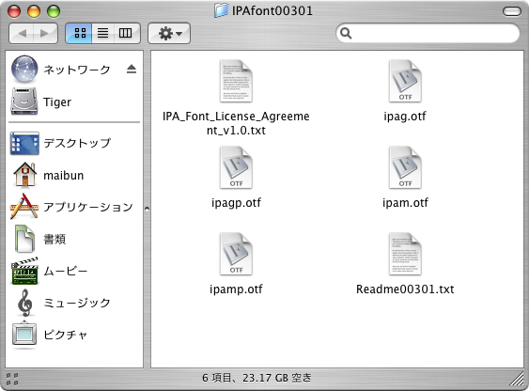Click the ipag.otf file name
Image resolution: width=529 pixels, height=391 pixels.
(405, 117)
